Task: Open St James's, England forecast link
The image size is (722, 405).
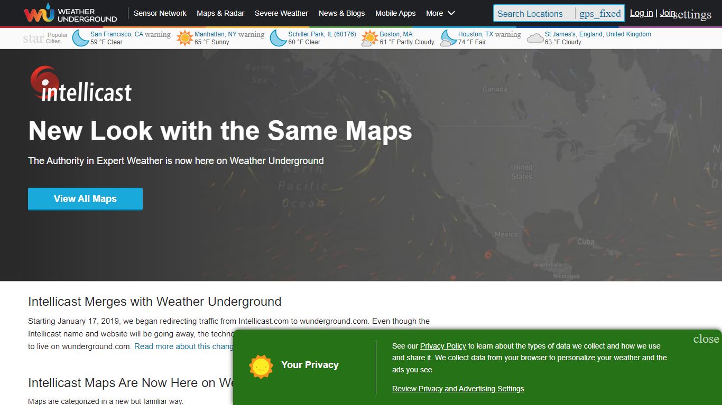Action: pos(598,34)
